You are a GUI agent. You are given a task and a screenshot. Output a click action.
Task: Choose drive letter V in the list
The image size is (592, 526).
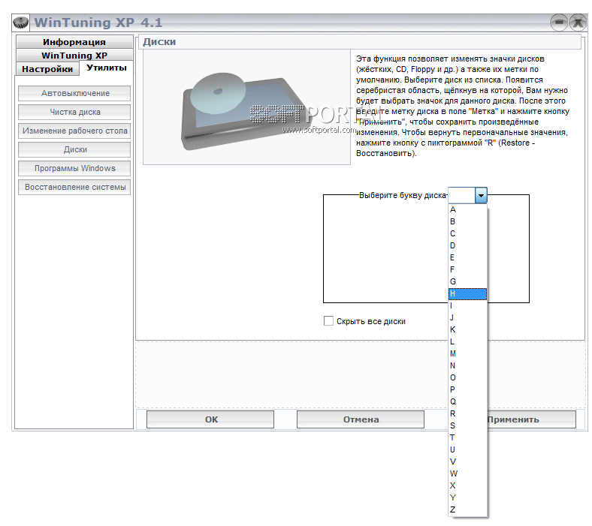tap(467, 461)
